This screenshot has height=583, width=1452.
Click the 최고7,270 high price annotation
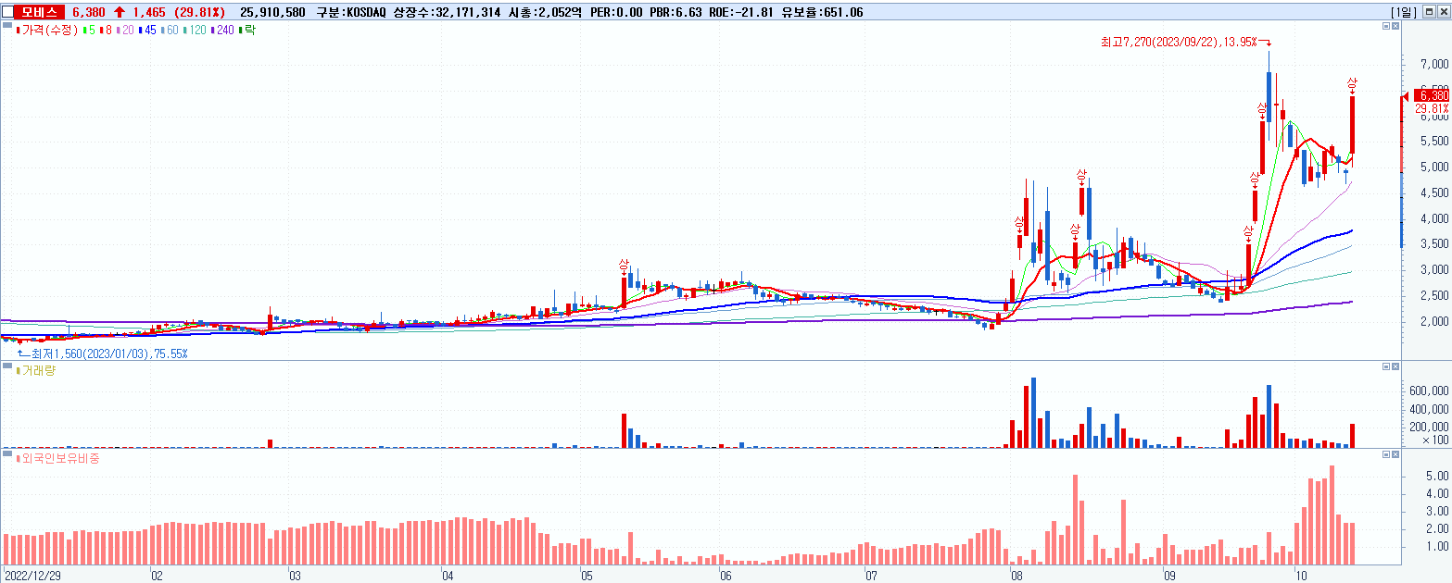[1178, 42]
